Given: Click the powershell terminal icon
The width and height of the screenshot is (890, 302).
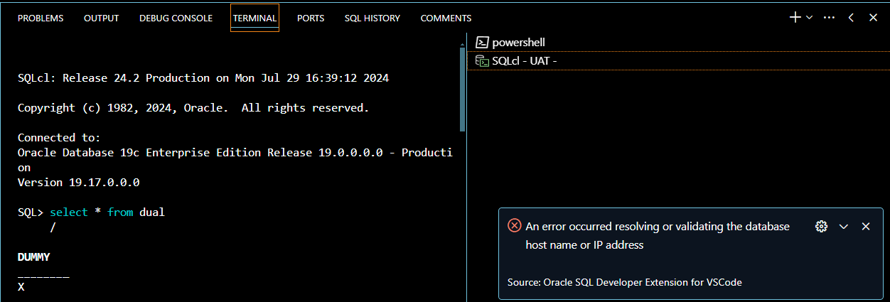Looking at the screenshot, I should coord(482,43).
